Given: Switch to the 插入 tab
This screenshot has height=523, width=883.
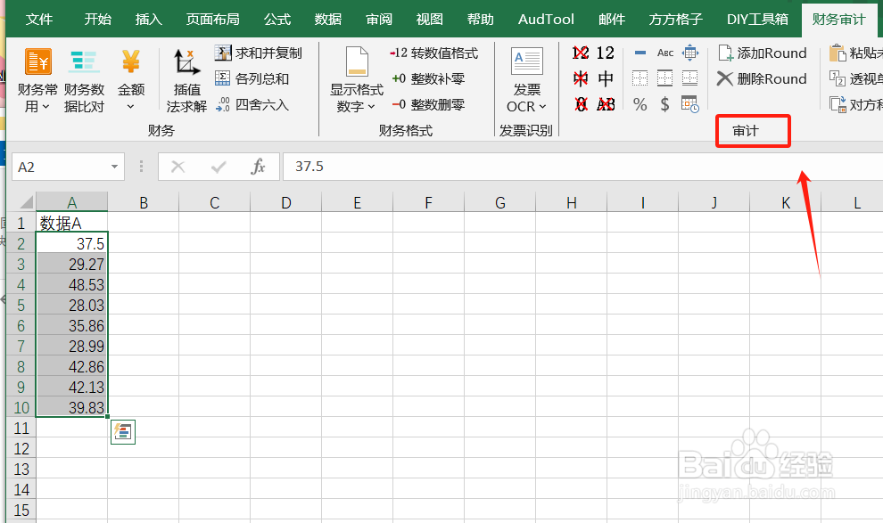Looking at the screenshot, I should (149, 19).
